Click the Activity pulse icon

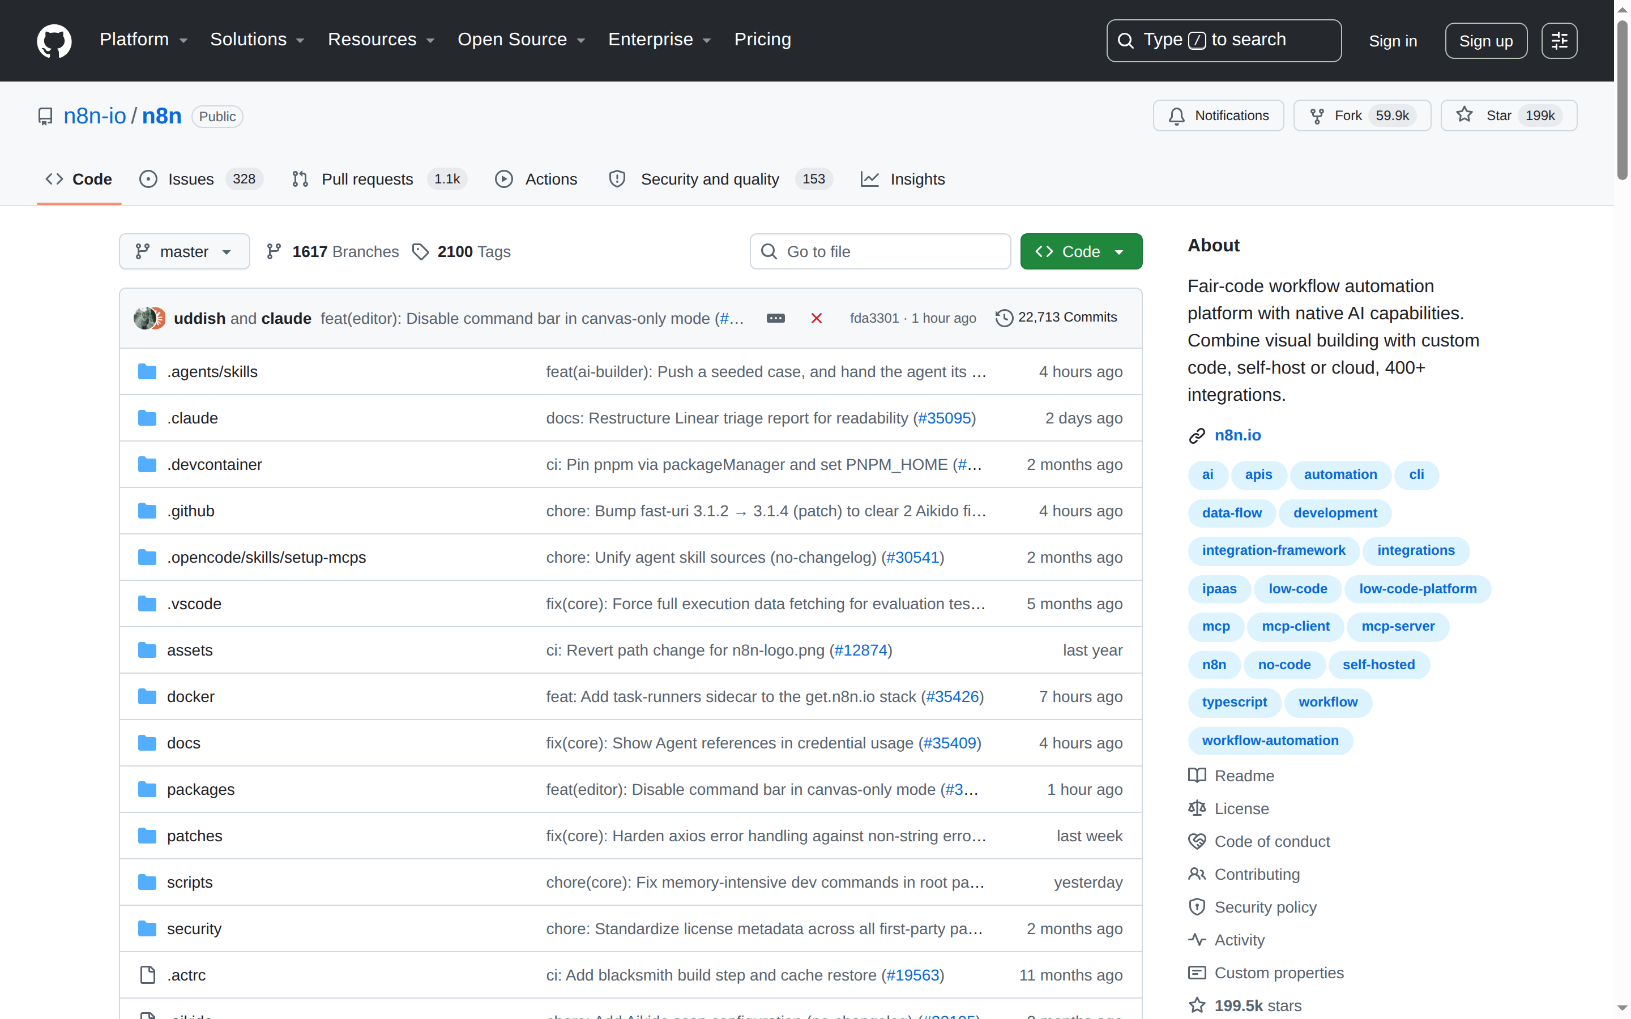(x=1196, y=940)
